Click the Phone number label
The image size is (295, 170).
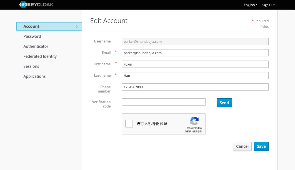[104, 89]
